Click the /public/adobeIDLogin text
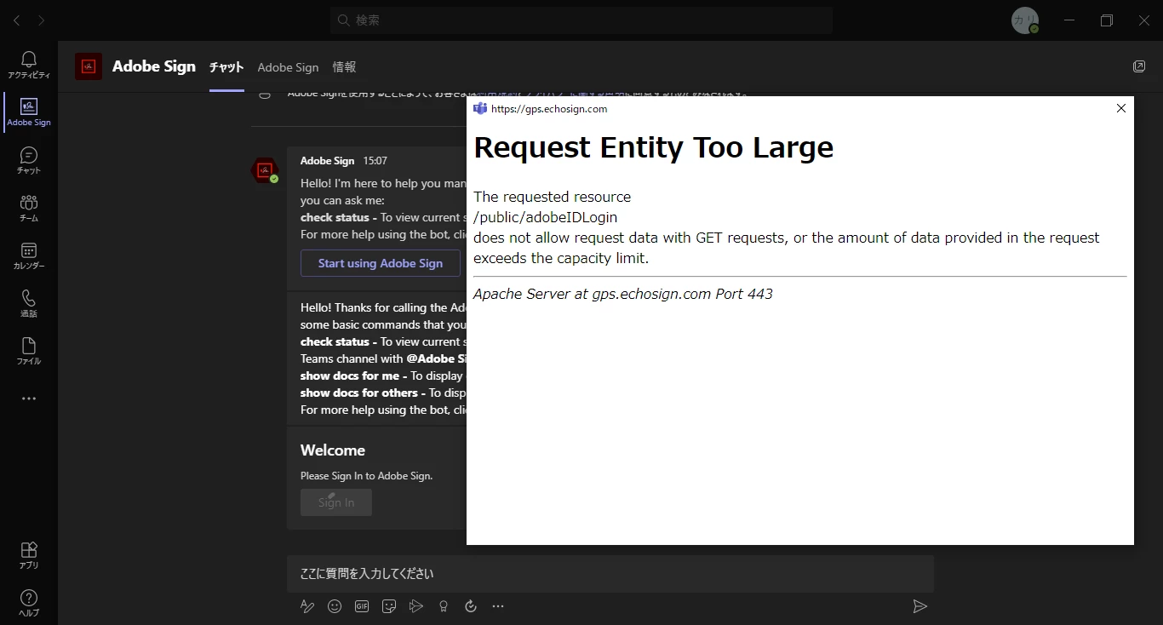Image resolution: width=1163 pixels, height=625 pixels. click(545, 217)
